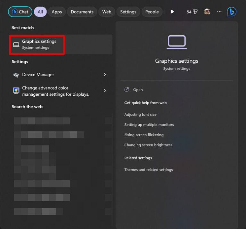Viewport: 246px width, 229px height.
Task: Open Bing Chat filter pill
Action: pyautogui.click(x=20, y=12)
